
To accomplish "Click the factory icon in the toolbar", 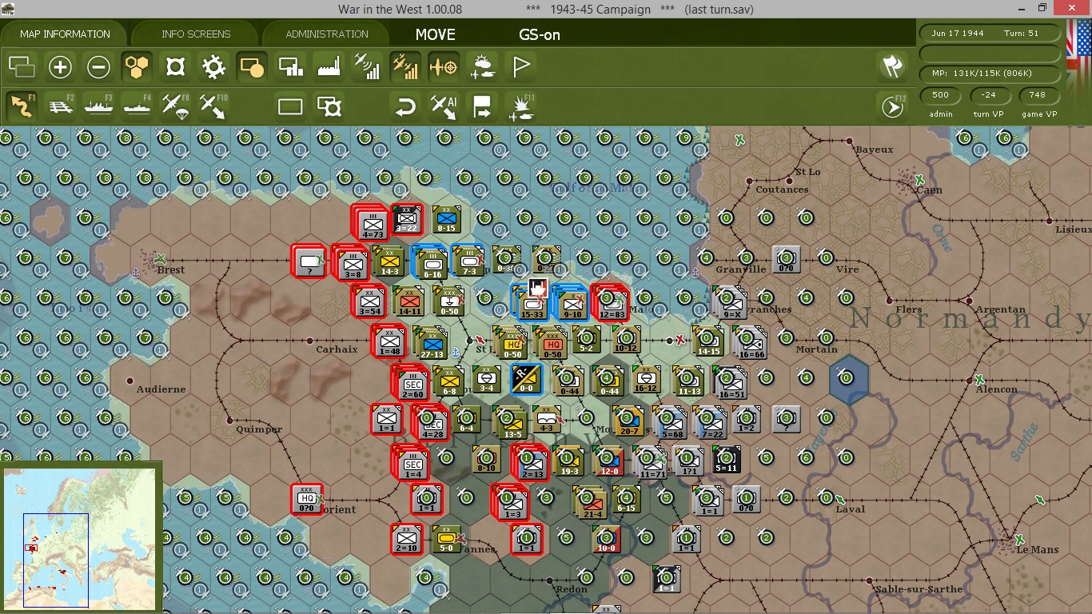I will point(329,67).
